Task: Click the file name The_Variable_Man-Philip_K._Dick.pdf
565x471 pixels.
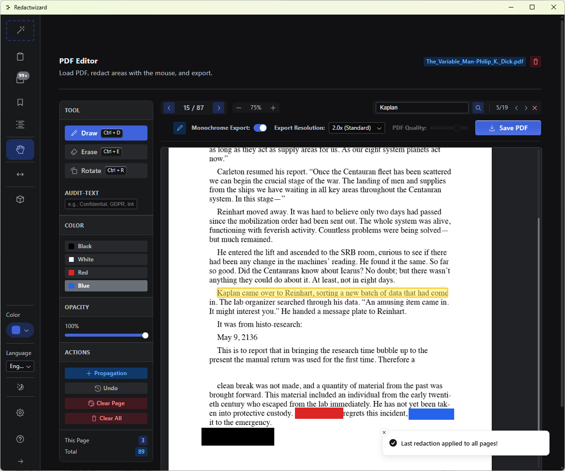Action: [x=475, y=62]
